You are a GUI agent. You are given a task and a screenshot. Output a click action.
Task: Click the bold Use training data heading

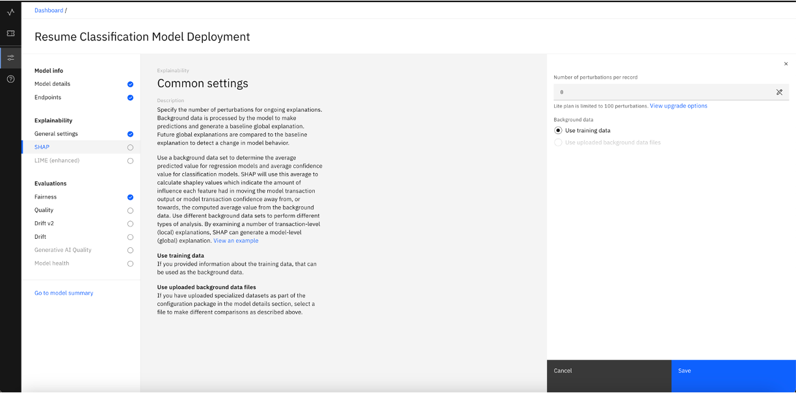(x=181, y=256)
